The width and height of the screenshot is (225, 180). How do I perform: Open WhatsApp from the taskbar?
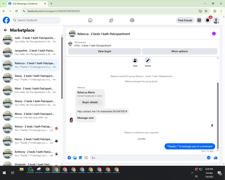click(30, 170)
